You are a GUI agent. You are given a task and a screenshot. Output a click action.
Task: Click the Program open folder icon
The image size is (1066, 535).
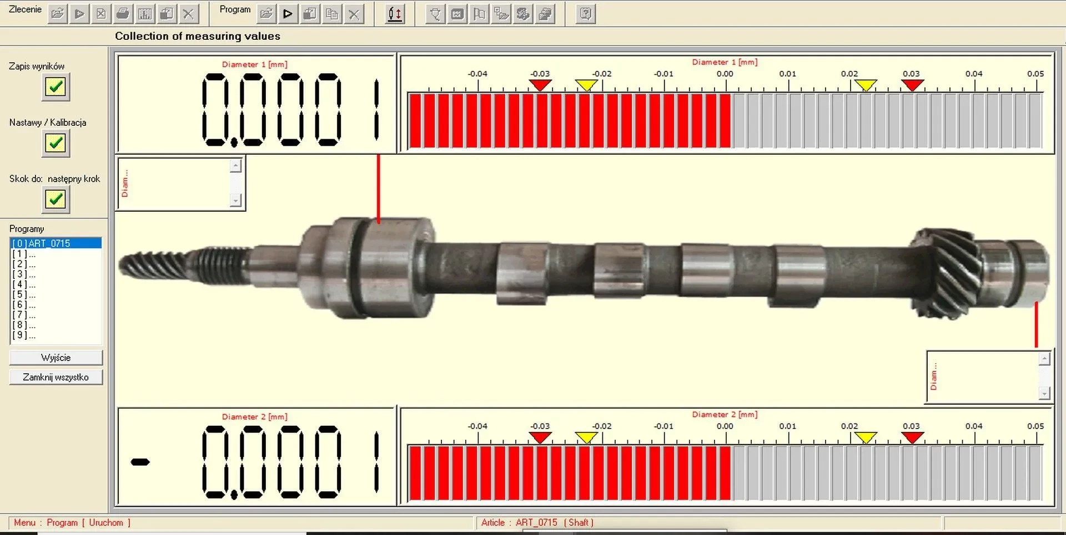266,14
